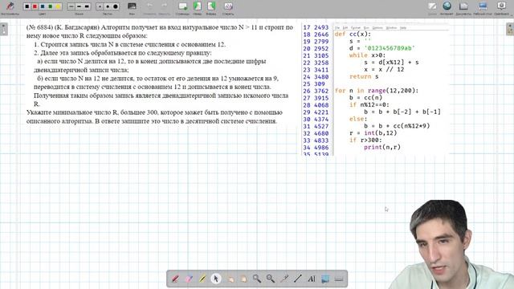The width and height of the screenshot is (514, 289).
Task: Select the Scroll page hand tool
Action: click(243, 279)
